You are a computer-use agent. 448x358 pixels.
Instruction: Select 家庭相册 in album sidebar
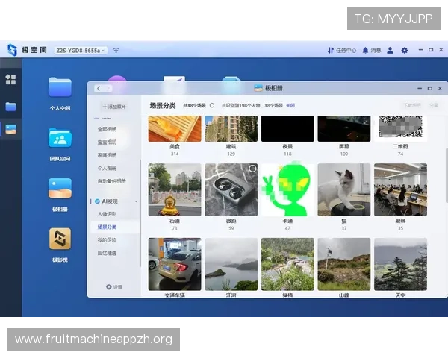point(107,155)
